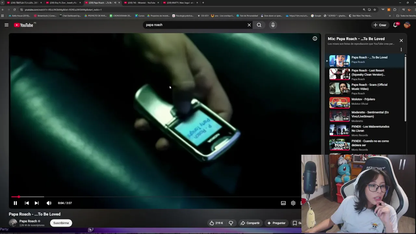Play 'Last Resort (Squeaky Clean Version)' in mix
The image size is (416, 234).
[365, 74]
